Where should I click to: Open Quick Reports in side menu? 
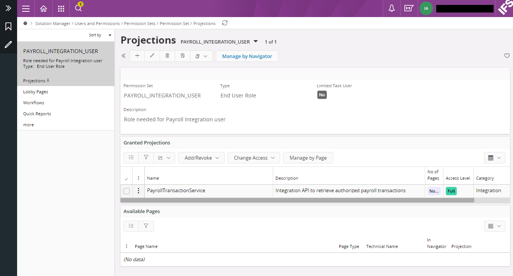[37, 114]
